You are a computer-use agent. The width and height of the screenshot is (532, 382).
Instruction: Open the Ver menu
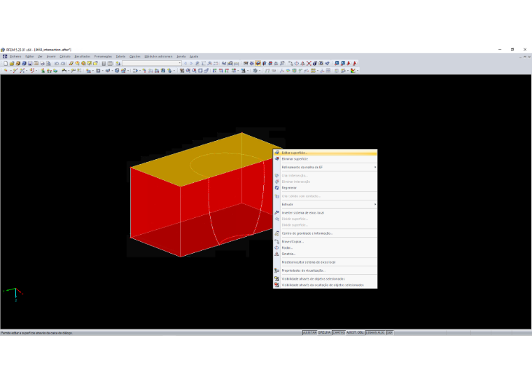[40, 56]
